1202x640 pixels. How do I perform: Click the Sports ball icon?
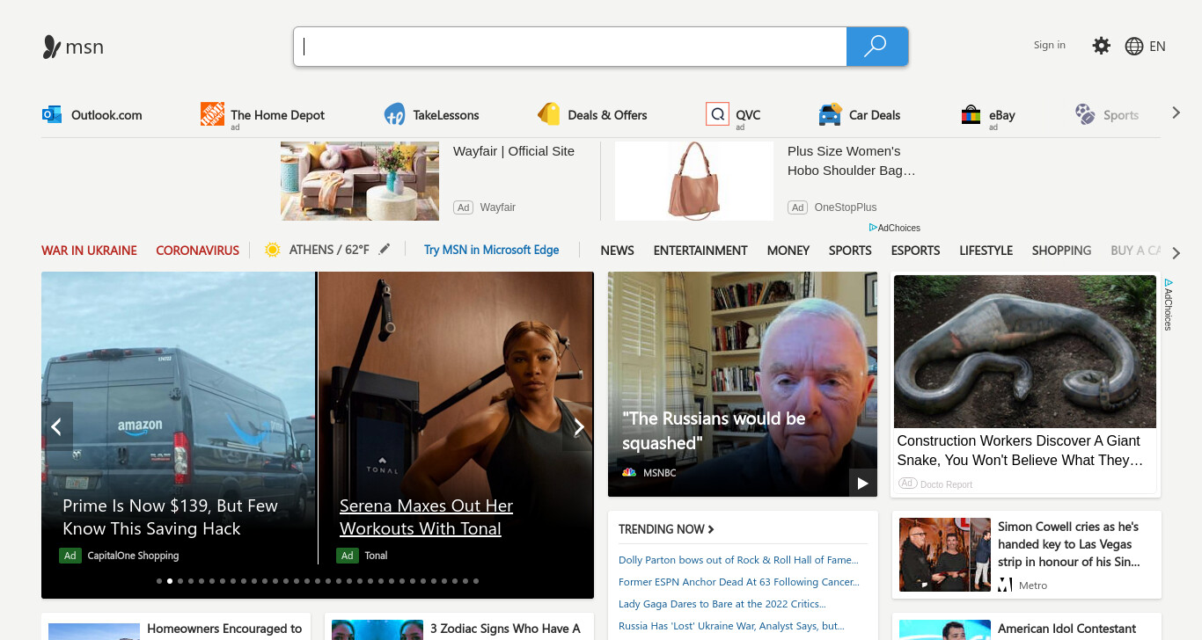coord(1085,114)
